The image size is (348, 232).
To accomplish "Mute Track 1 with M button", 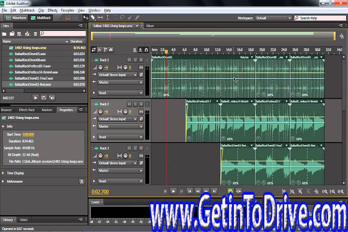I will click(x=129, y=60).
